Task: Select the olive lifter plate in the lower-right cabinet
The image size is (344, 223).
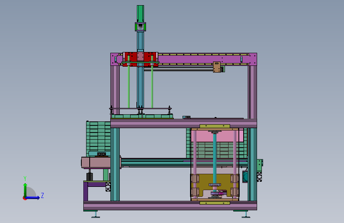Action: 215,185
